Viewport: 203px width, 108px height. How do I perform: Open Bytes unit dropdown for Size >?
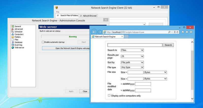tap(155, 72)
